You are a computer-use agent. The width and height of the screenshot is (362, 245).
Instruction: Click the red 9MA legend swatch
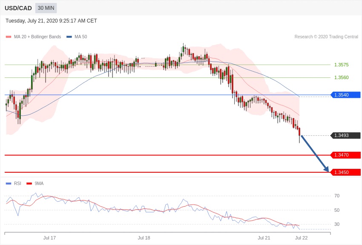(x=29, y=184)
